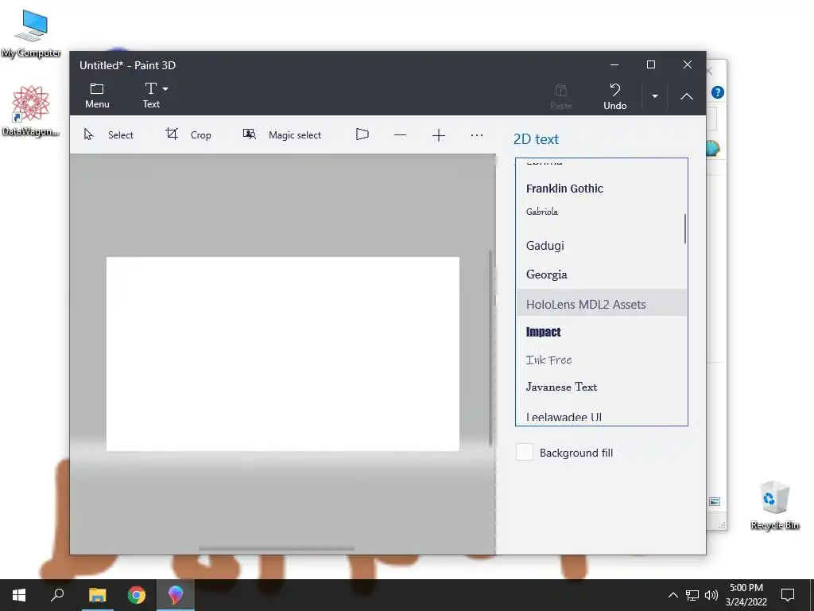
Task: Open network status tray icon
Action: (692, 595)
